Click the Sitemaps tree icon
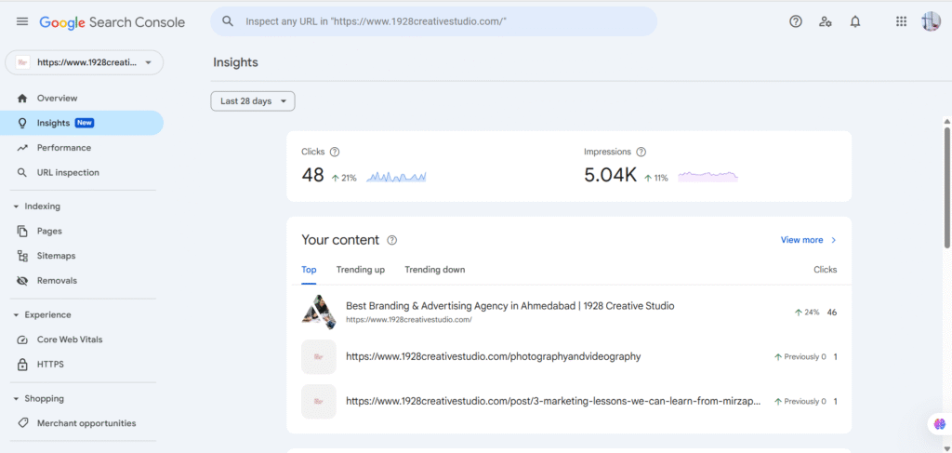This screenshot has height=453, width=952. (x=22, y=256)
